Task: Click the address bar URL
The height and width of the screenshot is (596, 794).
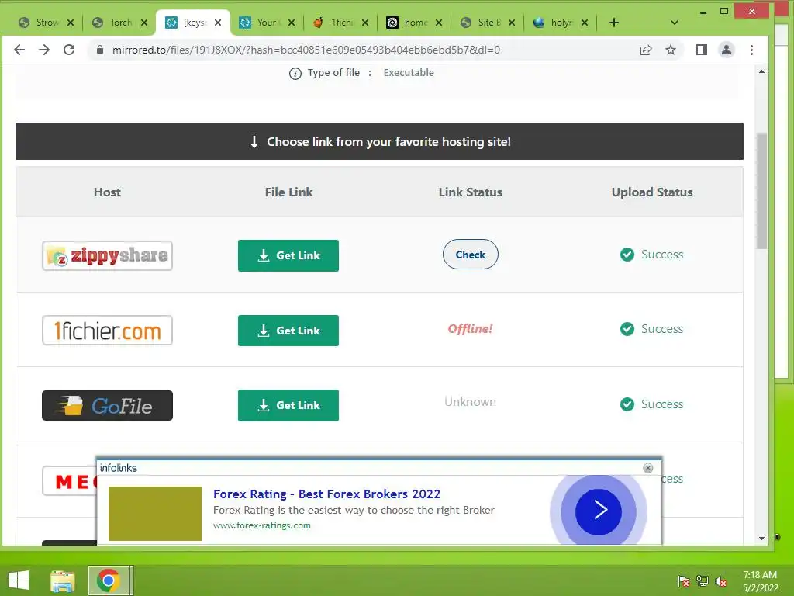Action: (306, 50)
